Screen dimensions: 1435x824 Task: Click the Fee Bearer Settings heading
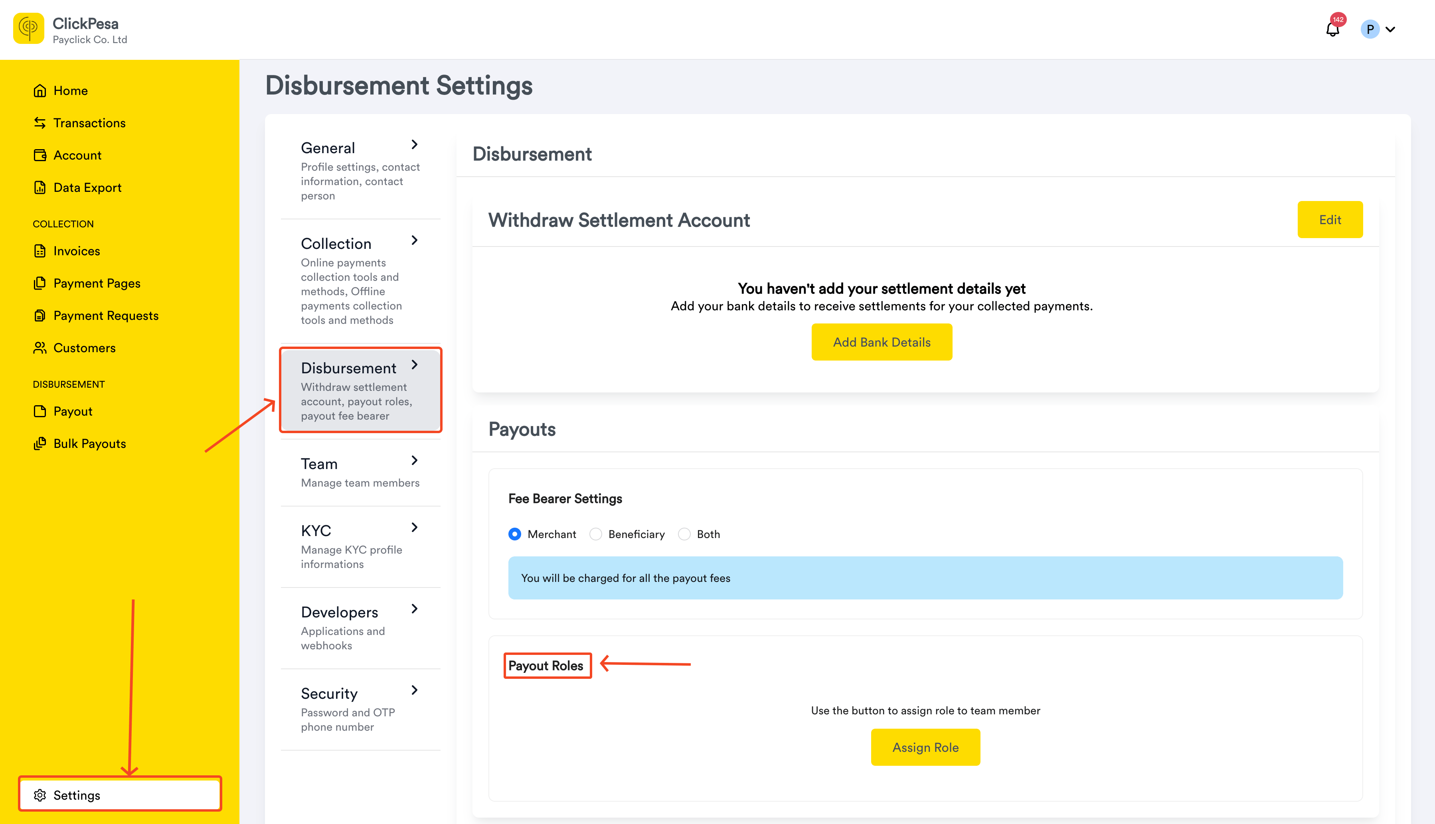tap(565, 499)
